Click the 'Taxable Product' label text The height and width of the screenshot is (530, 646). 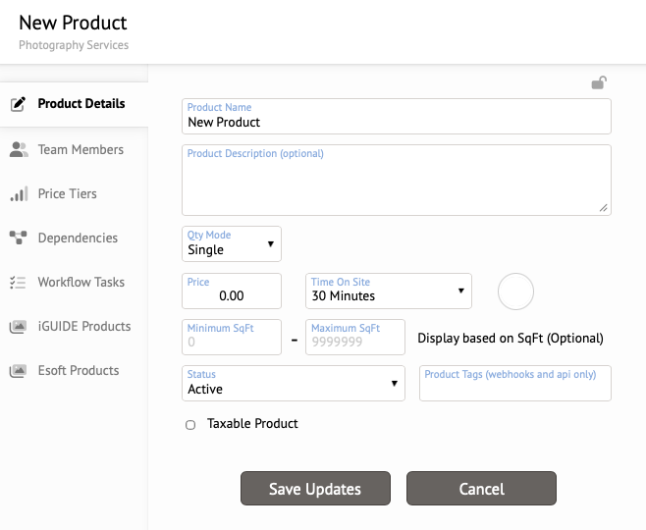(x=252, y=423)
